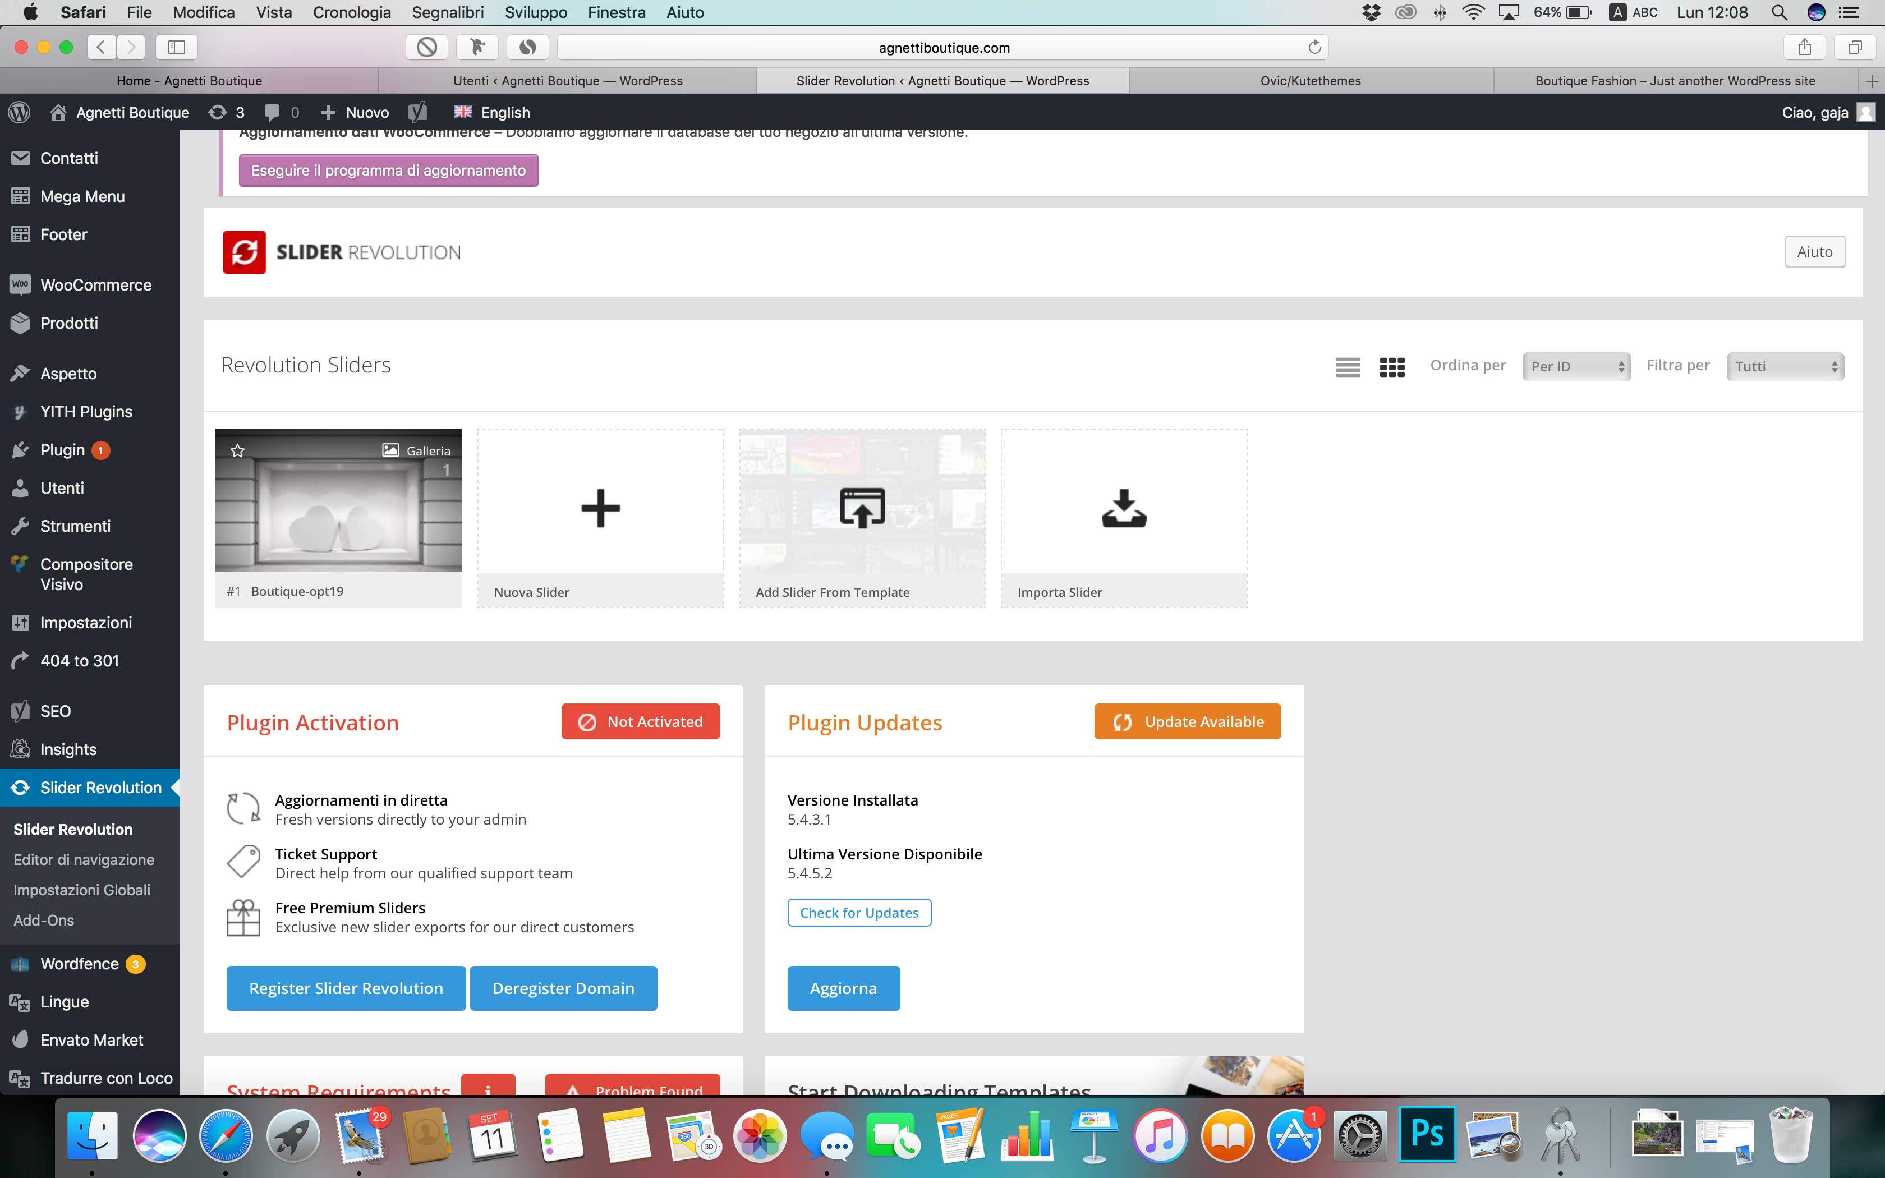
Task: Click the Yoast SEO icon in admin bar
Action: [417, 112]
